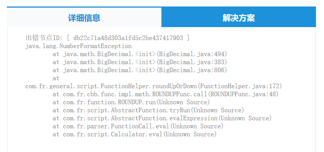Click the FunctionHelper.roundUpOrDown stack line

pyautogui.click(x=153, y=86)
